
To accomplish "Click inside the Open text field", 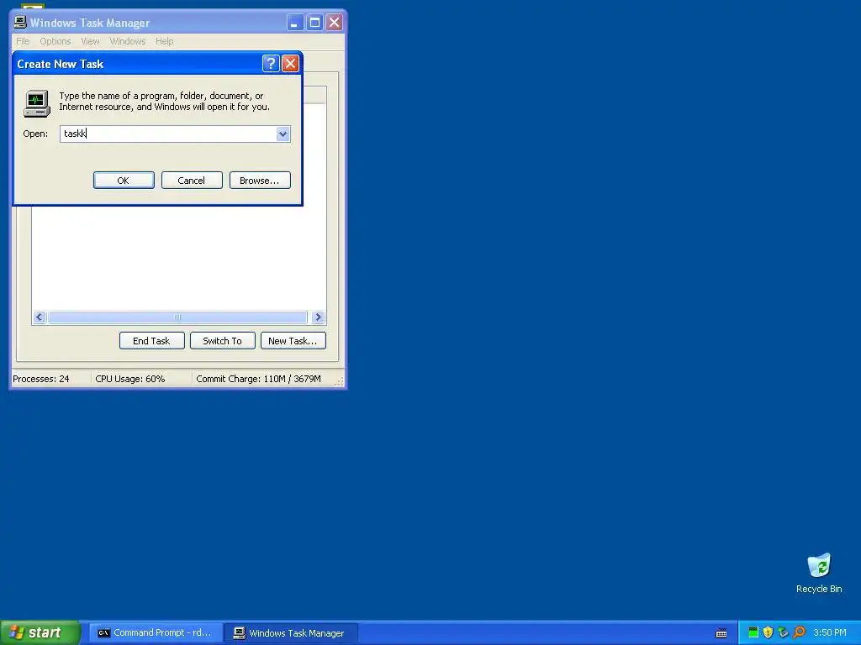I will tap(168, 134).
